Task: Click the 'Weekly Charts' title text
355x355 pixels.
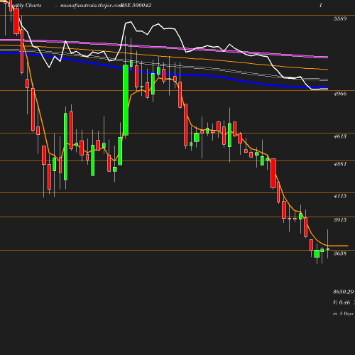Action: (24, 5)
